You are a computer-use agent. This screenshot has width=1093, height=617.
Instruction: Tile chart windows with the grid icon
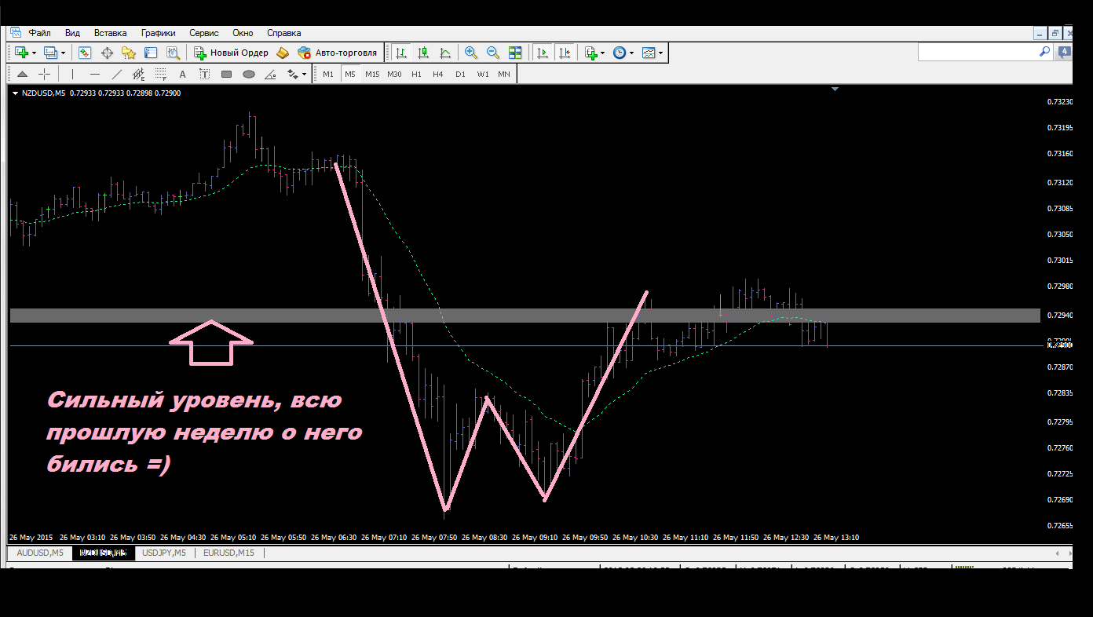pos(515,53)
